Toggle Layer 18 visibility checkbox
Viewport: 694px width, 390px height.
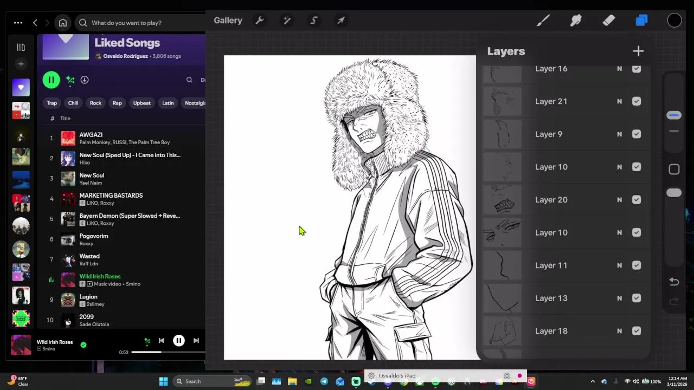pos(637,331)
